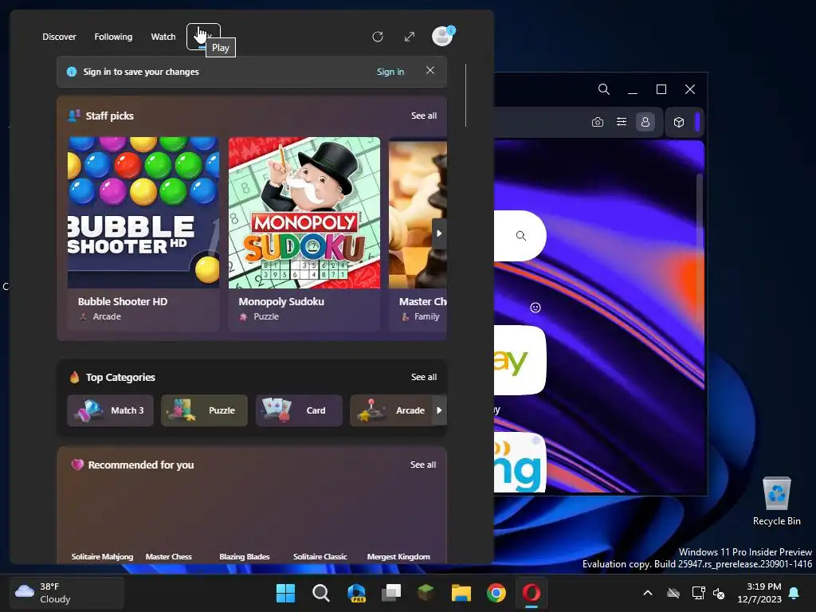The height and width of the screenshot is (612, 816).
Task: Click the magnifier in Opera search box
Action: click(x=521, y=236)
